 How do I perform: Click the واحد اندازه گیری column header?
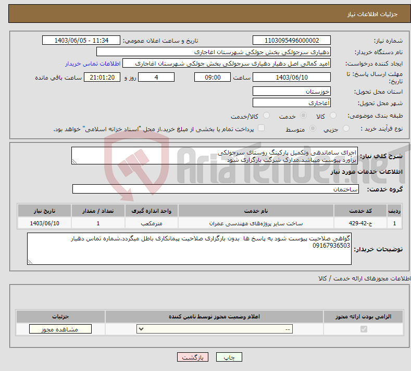click(x=151, y=211)
